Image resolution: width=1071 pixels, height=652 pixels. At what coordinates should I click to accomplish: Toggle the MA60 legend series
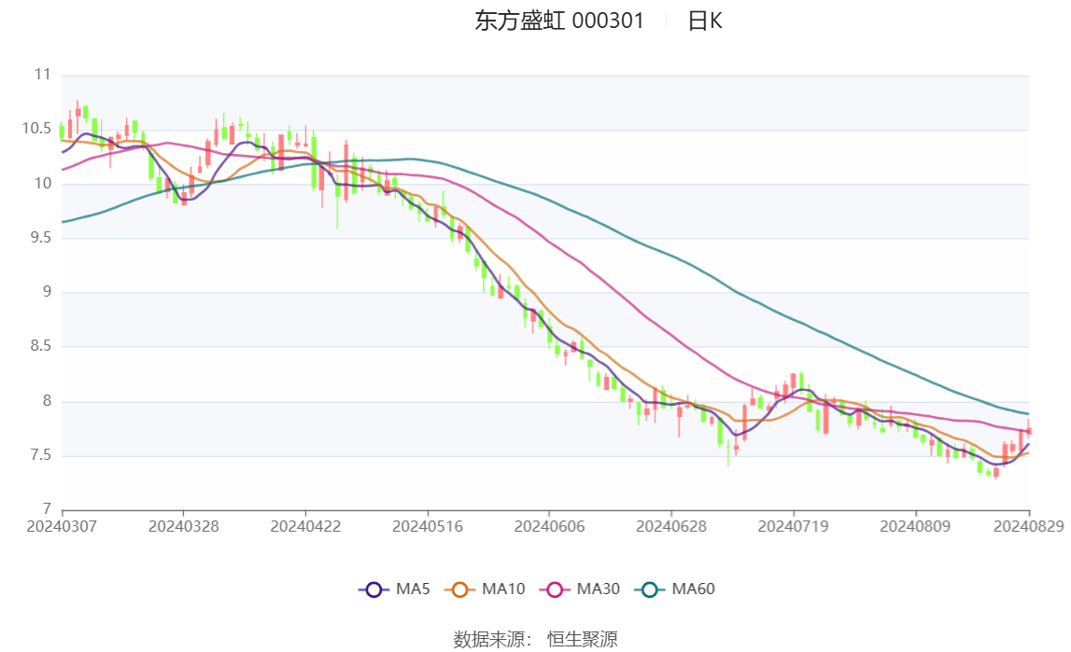pyautogui.click(x=675, y=590)
